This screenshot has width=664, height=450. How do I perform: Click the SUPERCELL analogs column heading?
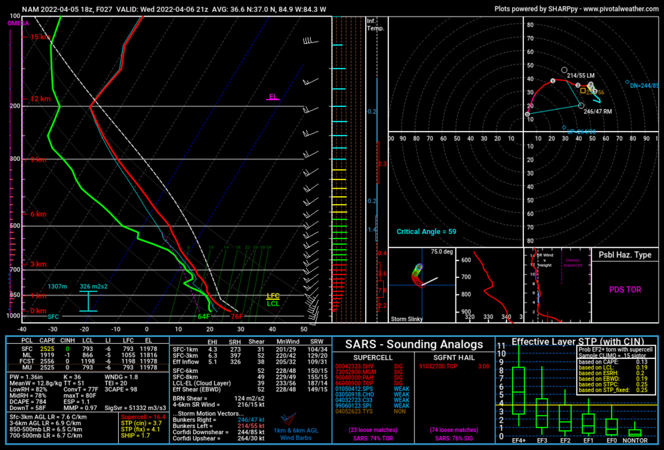coord(373,358)
